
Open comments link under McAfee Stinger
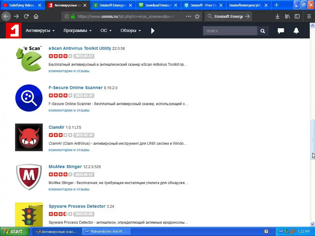click(69, 189)
